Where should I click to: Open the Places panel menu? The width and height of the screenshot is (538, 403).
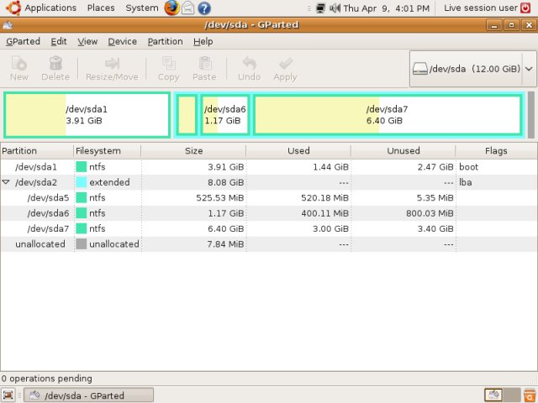click(101, 8)
